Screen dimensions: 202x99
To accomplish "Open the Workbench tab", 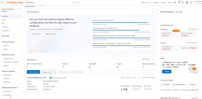I will pos(30,3).
